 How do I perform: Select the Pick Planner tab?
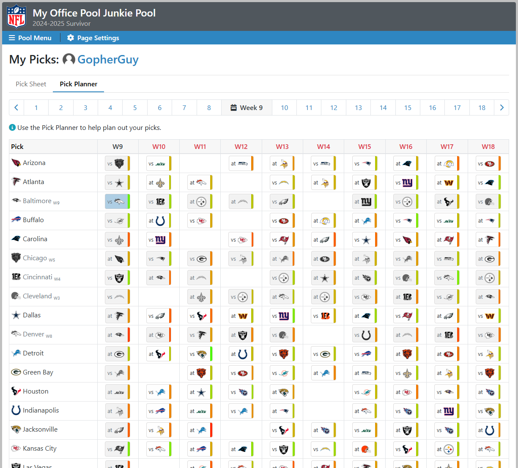click(x=78, y=84)
